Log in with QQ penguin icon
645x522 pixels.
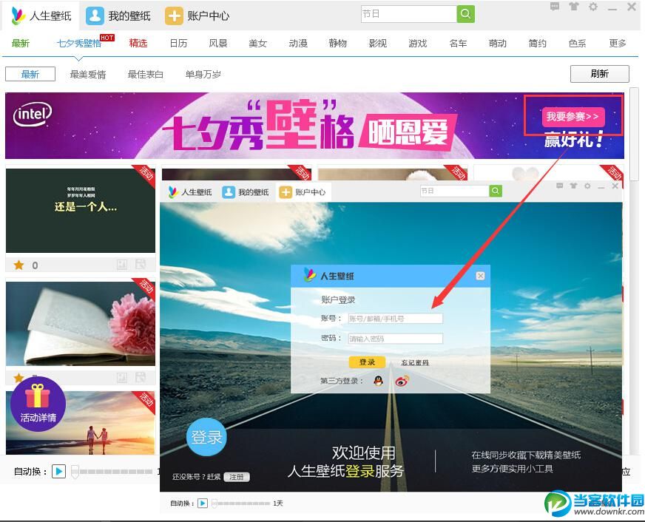tap(378, 381)
